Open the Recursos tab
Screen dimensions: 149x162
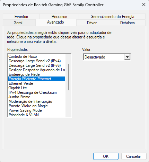[x=59, y=17]
